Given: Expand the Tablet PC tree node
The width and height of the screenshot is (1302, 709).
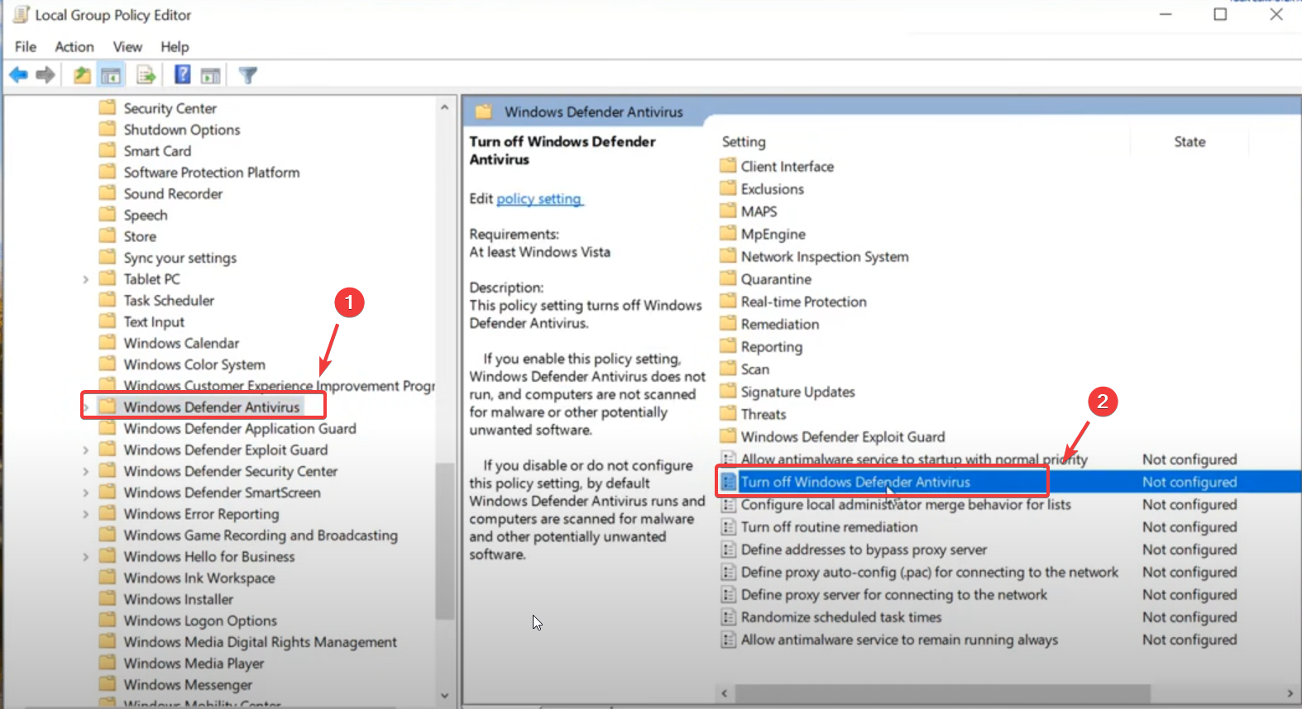Looking at the screenshot, I should point(86,279).
